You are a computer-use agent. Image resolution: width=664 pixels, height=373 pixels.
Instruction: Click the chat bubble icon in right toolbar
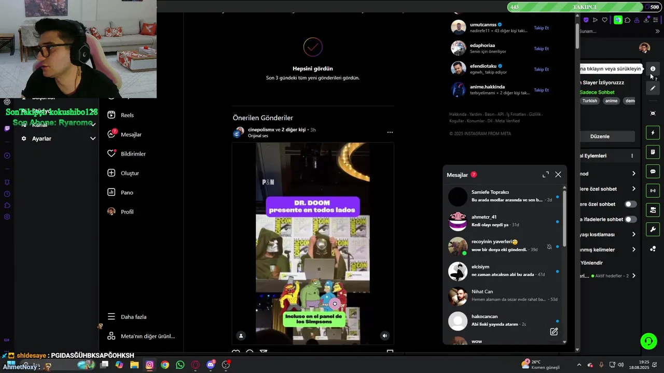[x=653, y=171]
